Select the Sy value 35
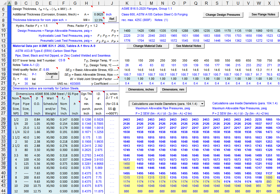 [x=26, y=84]
